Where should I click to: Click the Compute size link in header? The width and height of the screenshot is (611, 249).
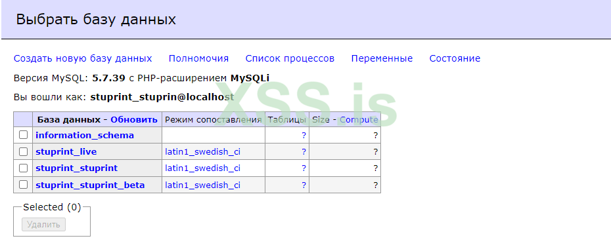coord(359,120)
